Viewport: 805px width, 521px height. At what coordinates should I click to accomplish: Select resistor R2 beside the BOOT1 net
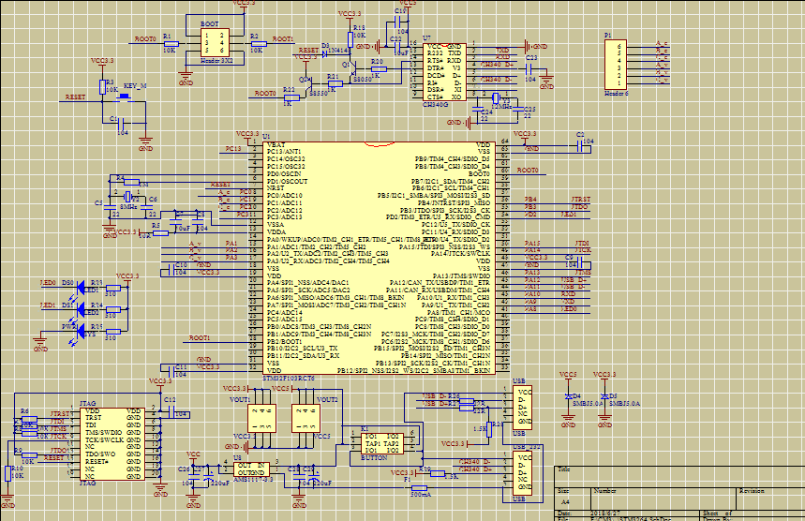(260, 44)
